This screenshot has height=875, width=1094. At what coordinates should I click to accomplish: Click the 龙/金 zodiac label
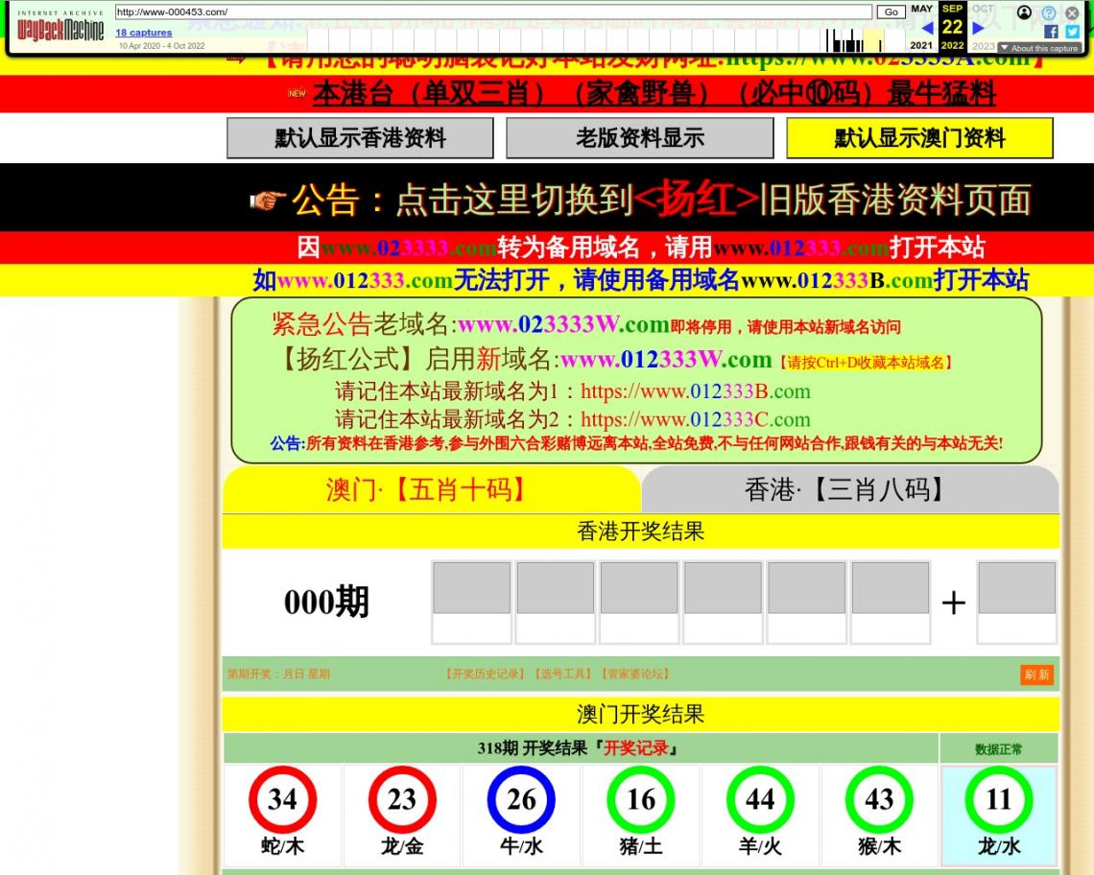[x=402, y=847]
